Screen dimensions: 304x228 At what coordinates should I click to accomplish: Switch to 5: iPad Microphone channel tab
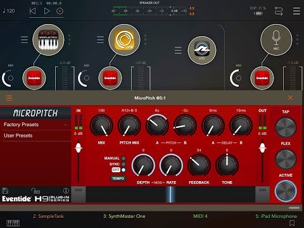tap(276, 216)
